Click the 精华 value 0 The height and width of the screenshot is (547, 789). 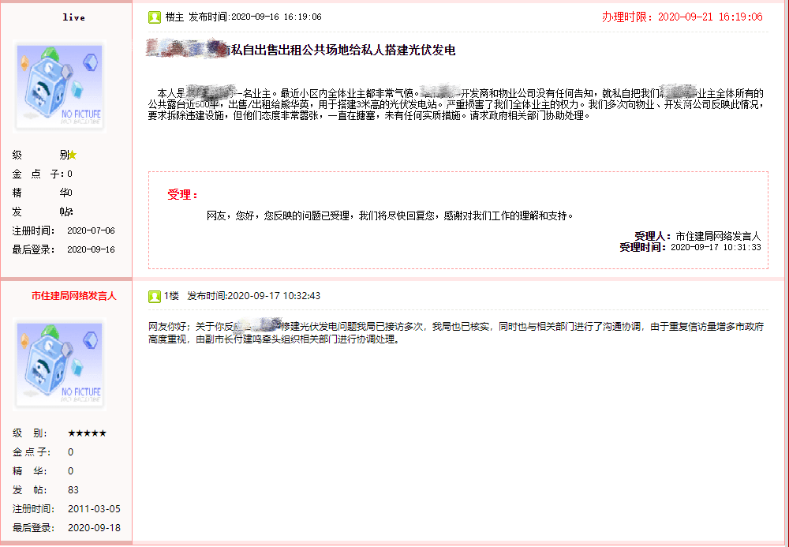(x=72, y=470)
